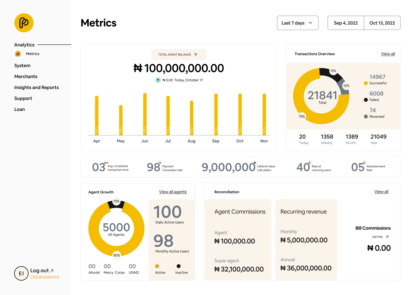The image size is (415, 295).
Task: Click the 75% segment label on transactions donut
Action: [x=302, y=116]
